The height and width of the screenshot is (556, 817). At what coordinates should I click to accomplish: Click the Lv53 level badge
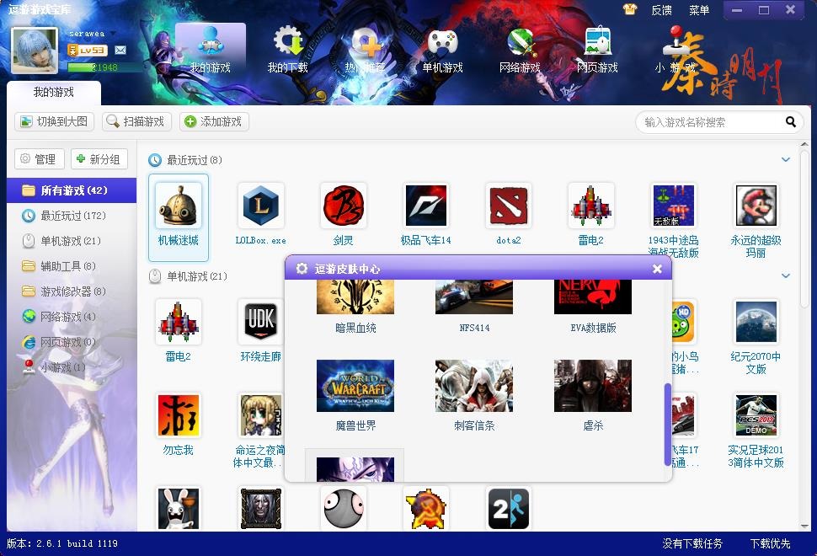pyautogui.click(x=88, y=50)
